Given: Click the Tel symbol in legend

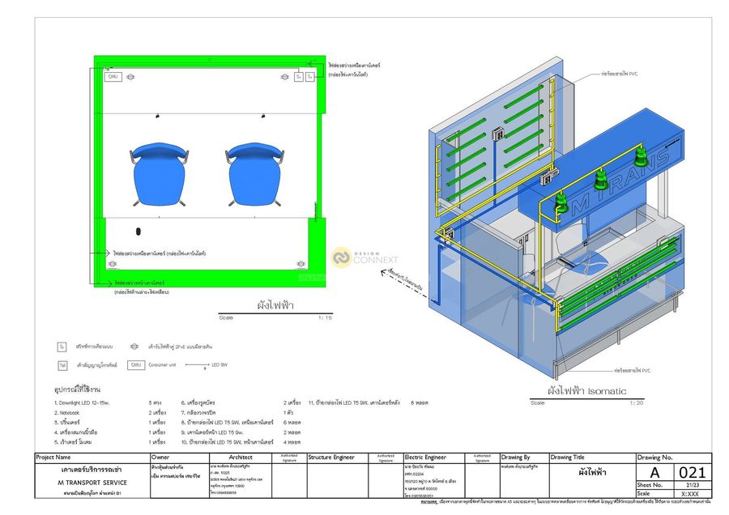Looking at the screenshot, I should click(x=62, y=365).
